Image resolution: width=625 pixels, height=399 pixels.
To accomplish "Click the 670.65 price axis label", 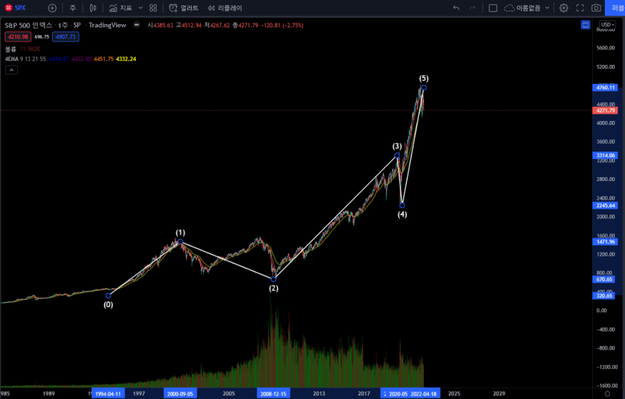I will coord(604,279).
